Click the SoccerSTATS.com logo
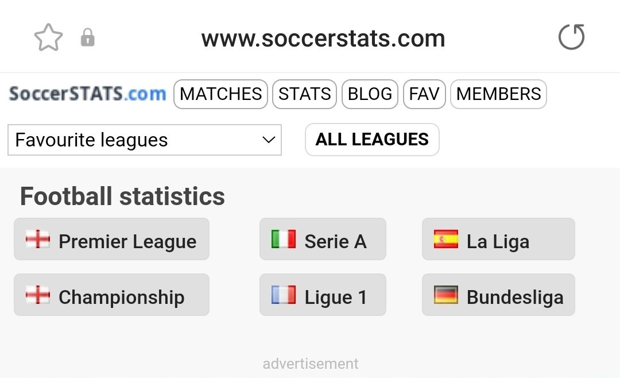 pos(87,94)
